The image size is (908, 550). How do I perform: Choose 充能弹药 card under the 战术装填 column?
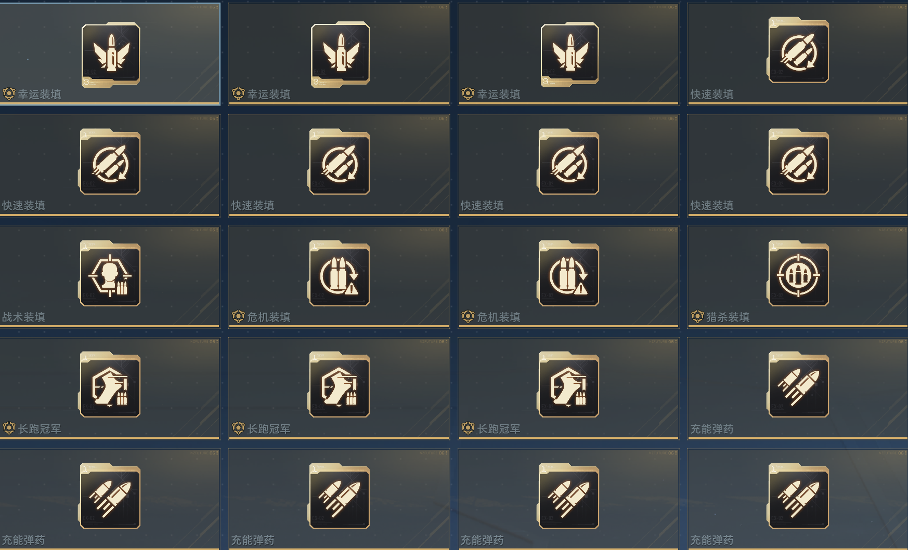(x=110, y=500)
